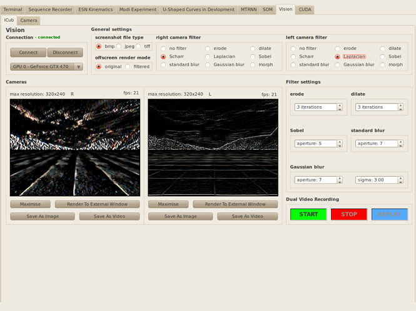Click the Connect button

tap(28, 52)
